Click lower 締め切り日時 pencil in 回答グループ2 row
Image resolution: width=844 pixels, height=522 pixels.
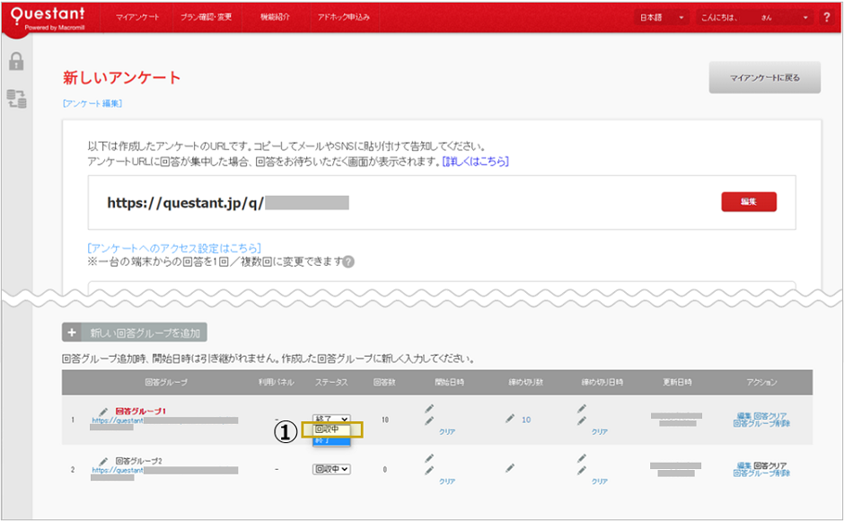(582, 470)
